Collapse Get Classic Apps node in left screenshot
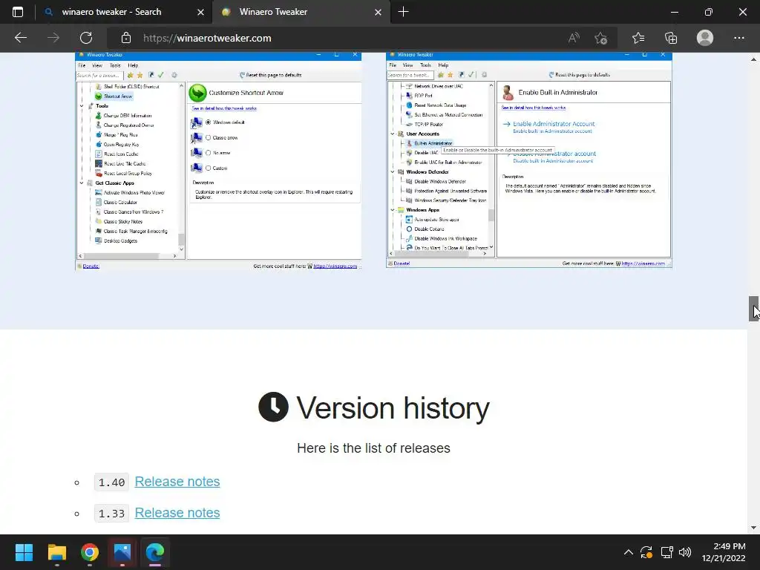The image size is (760, 570). 82,183
